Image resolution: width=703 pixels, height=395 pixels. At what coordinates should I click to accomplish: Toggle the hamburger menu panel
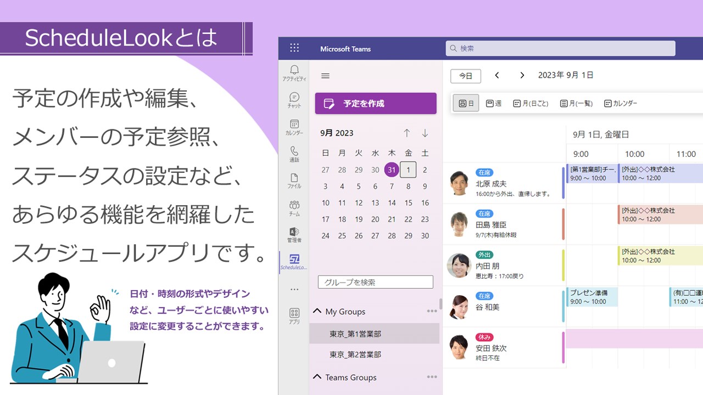coord(325,76)
